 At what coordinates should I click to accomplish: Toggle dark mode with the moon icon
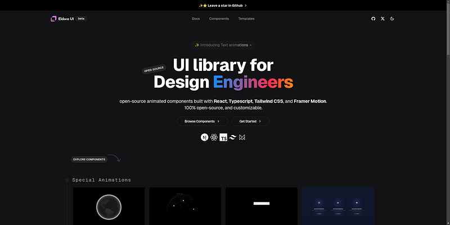392,19
